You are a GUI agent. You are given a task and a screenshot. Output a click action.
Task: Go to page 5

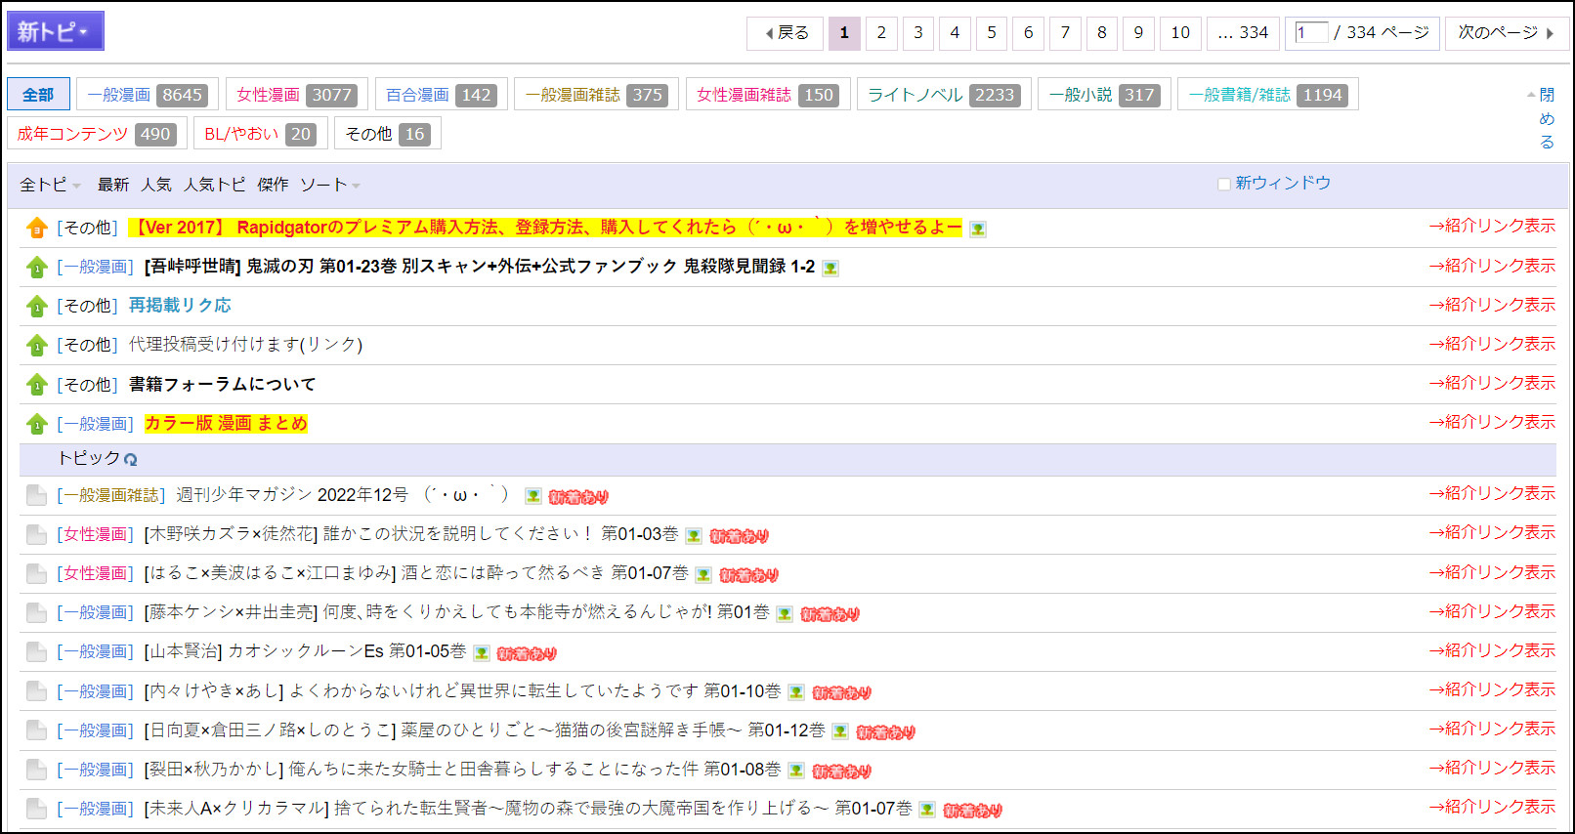click(x=992, y=33)
